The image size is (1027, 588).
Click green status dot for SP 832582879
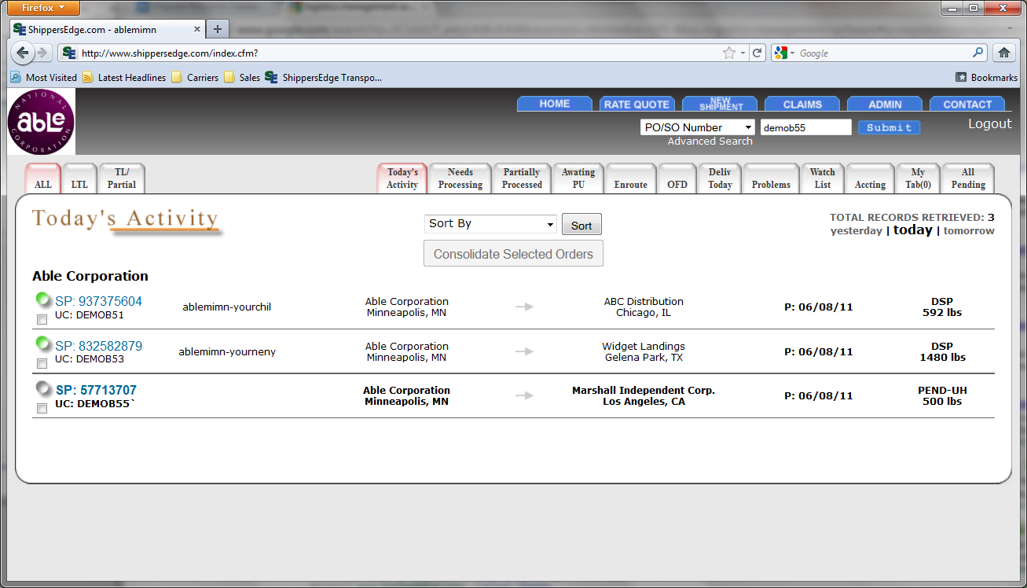[44, 344]
